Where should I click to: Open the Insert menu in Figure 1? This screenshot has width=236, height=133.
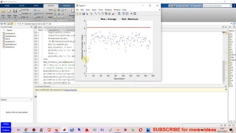[x=94, y=10]
